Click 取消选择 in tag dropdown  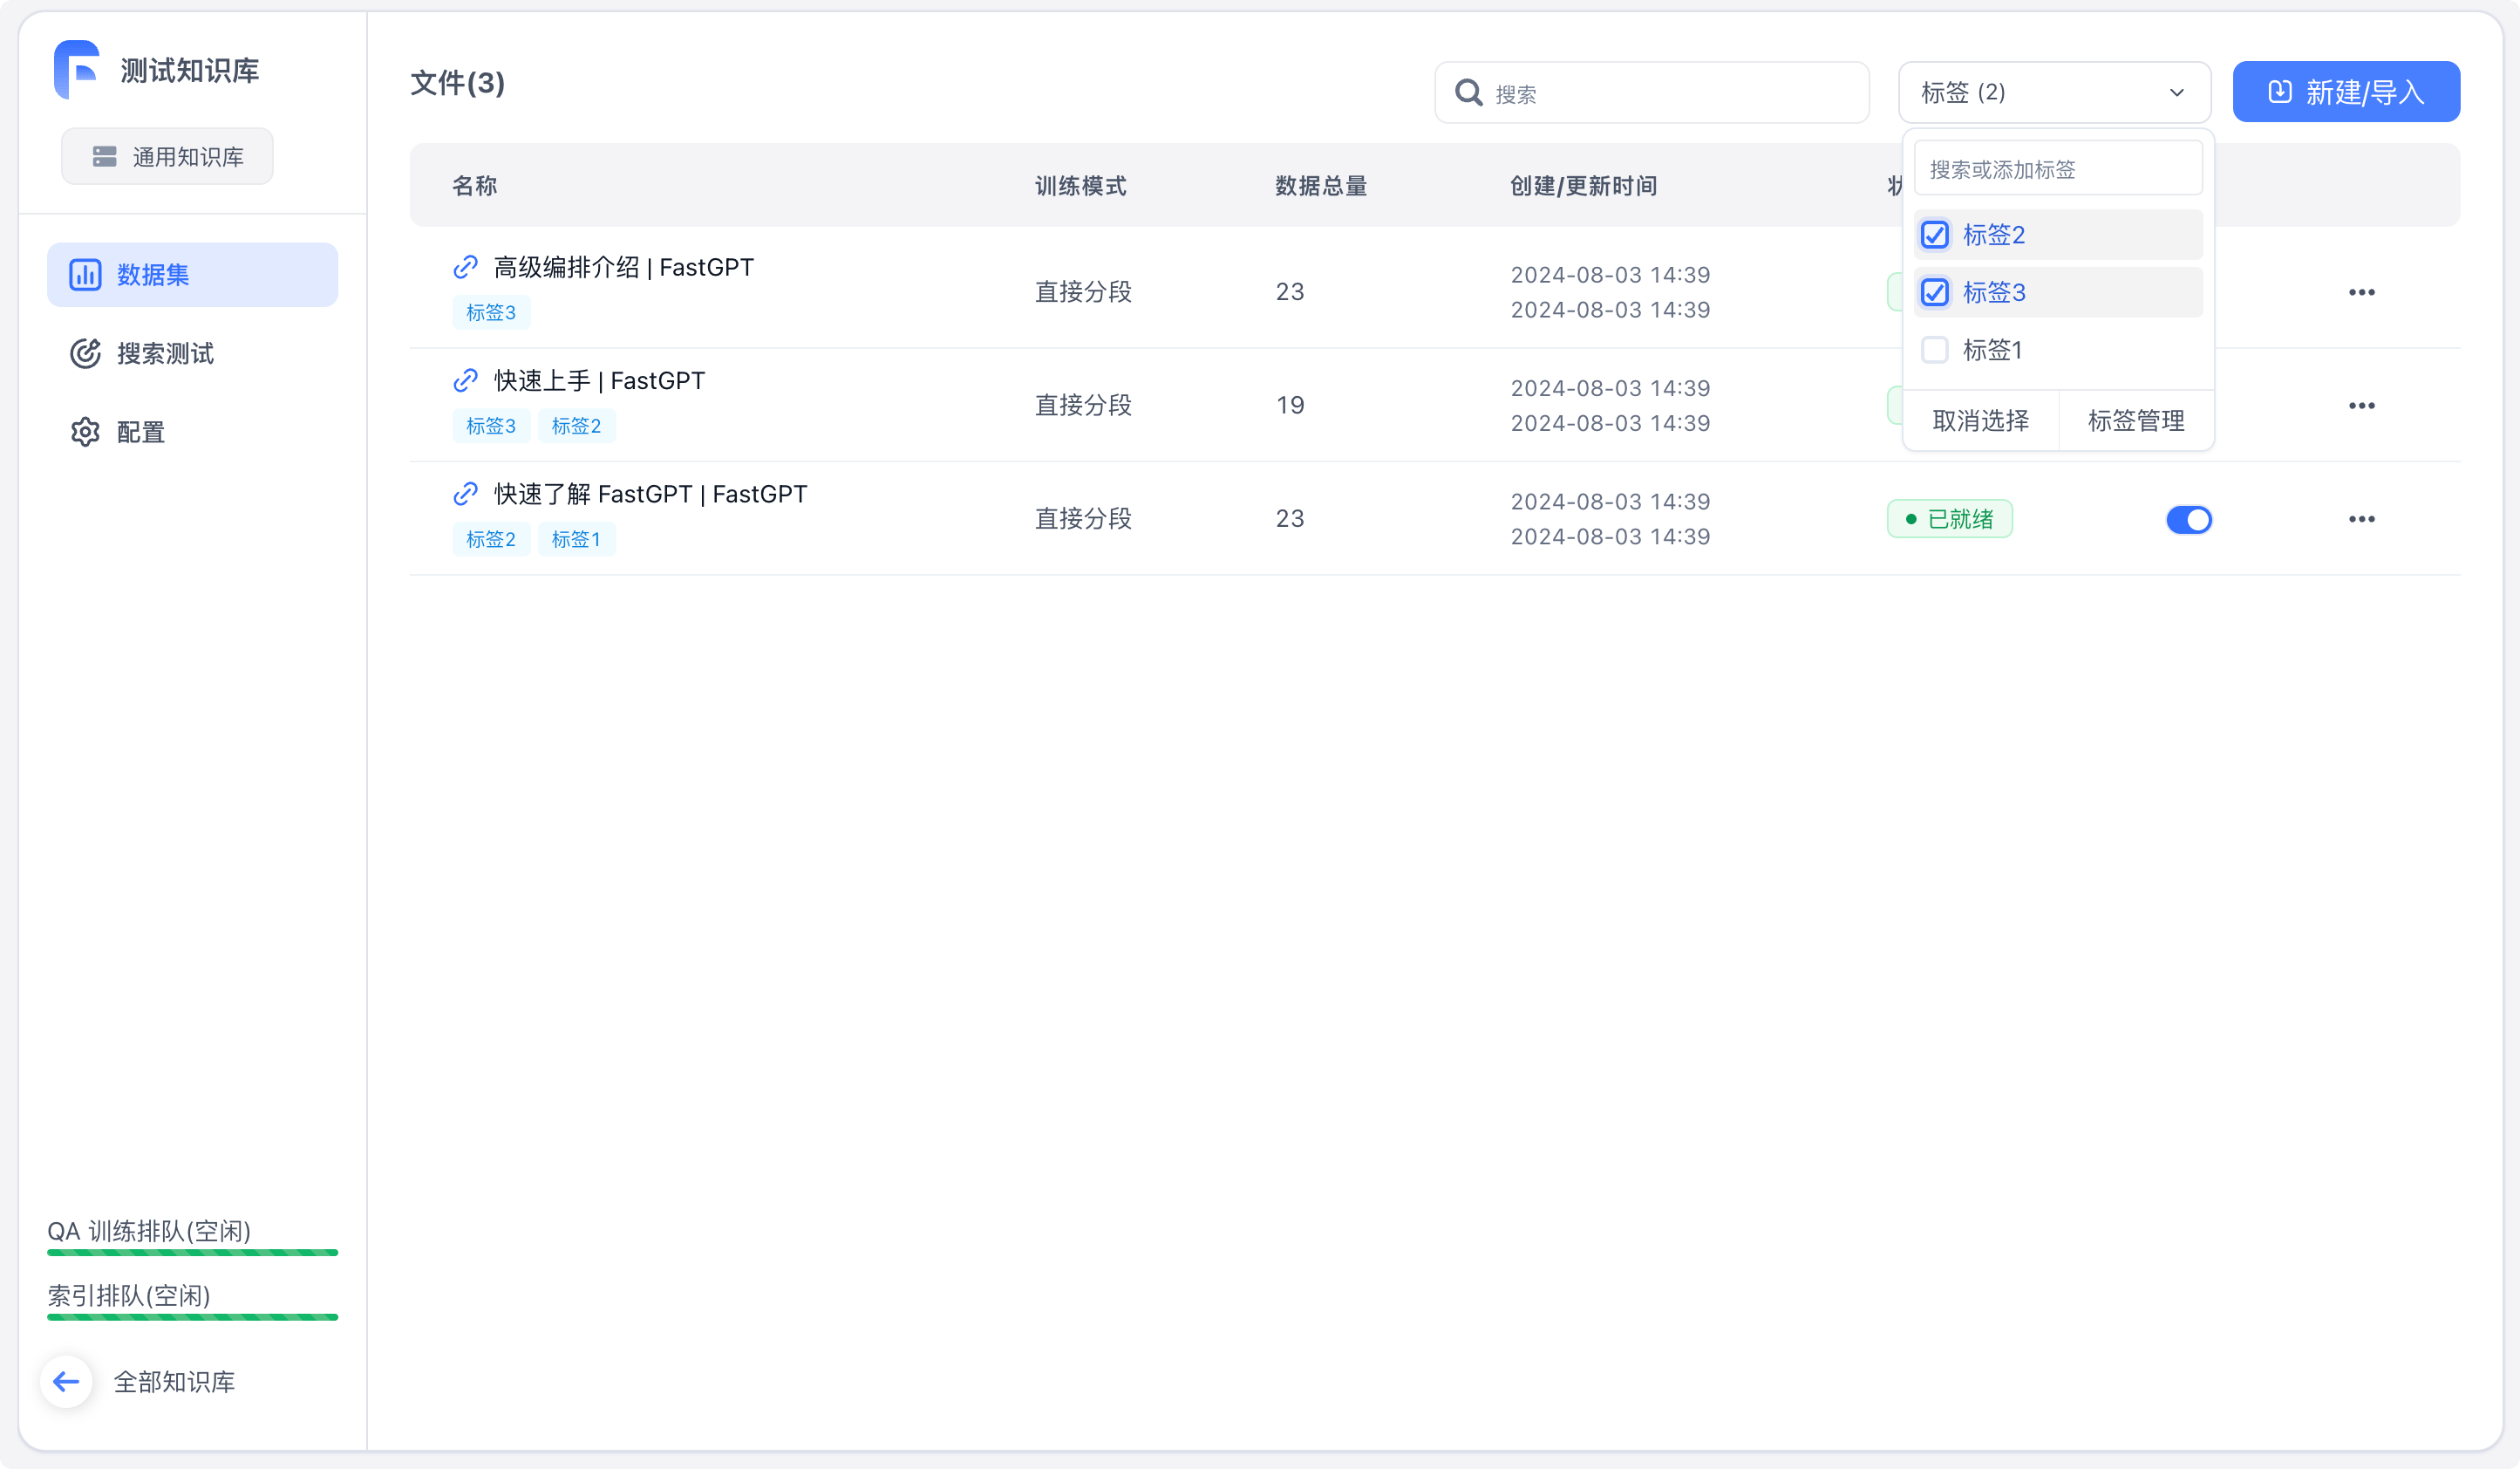click(1980, 420)
